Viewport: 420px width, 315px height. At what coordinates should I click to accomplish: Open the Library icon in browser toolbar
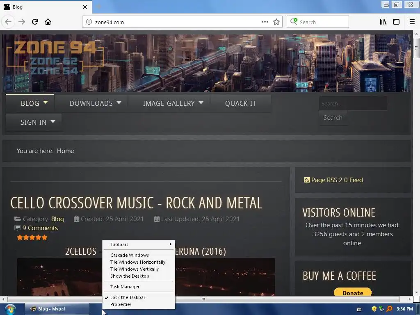tap(383, 22)
